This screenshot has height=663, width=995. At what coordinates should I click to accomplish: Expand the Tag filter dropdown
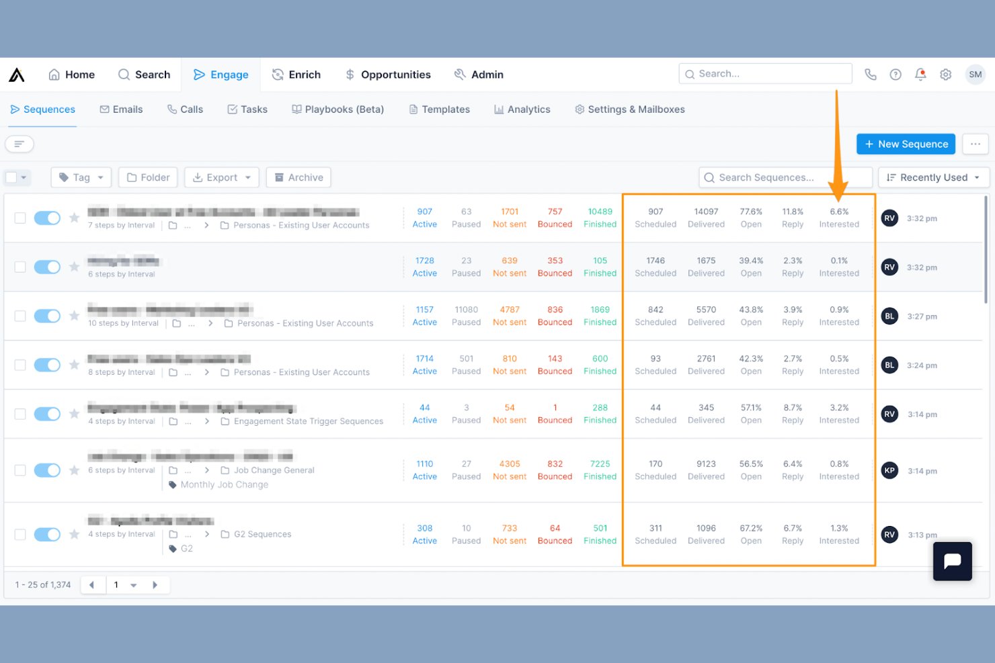(81, 177)
